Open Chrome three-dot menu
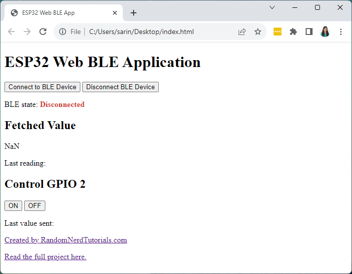The image size is (352, 274). click(x=341, y=32)
